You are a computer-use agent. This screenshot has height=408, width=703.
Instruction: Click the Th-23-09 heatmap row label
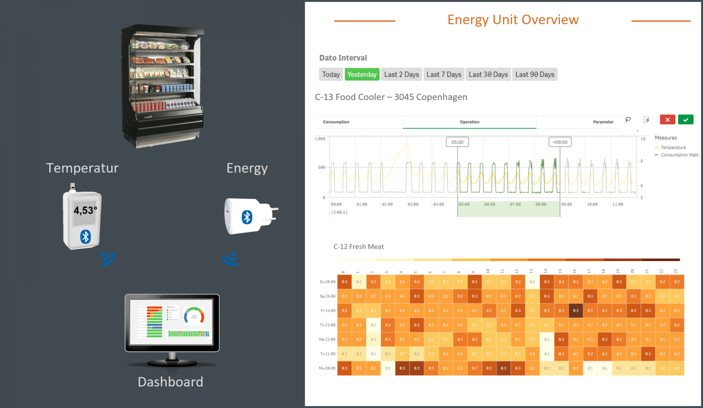(327, 325)
